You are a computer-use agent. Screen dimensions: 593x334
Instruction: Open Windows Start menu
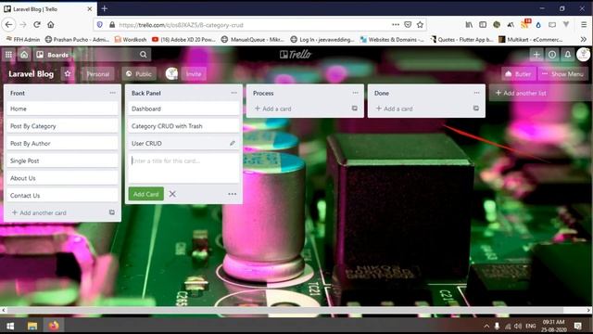(10, 326)
